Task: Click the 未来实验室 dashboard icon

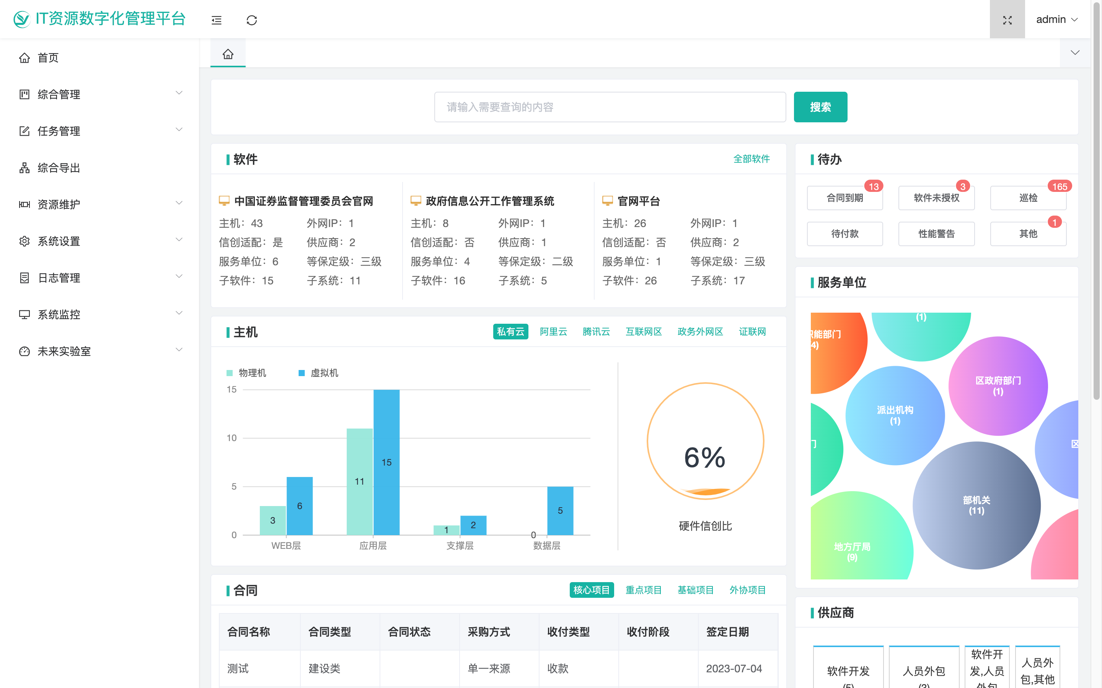Action: tap(24, 351)
